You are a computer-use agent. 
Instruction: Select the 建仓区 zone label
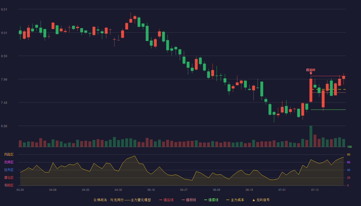pyautogui.click(x=9, y=178)
